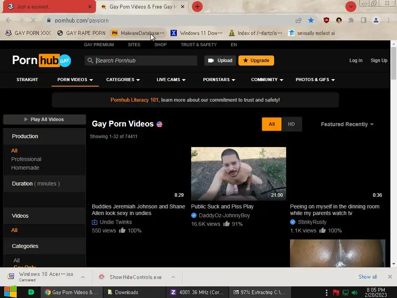This screenshot has width=397, height=298.
Task: Select All under Videos
Action: tap(14, 230)
